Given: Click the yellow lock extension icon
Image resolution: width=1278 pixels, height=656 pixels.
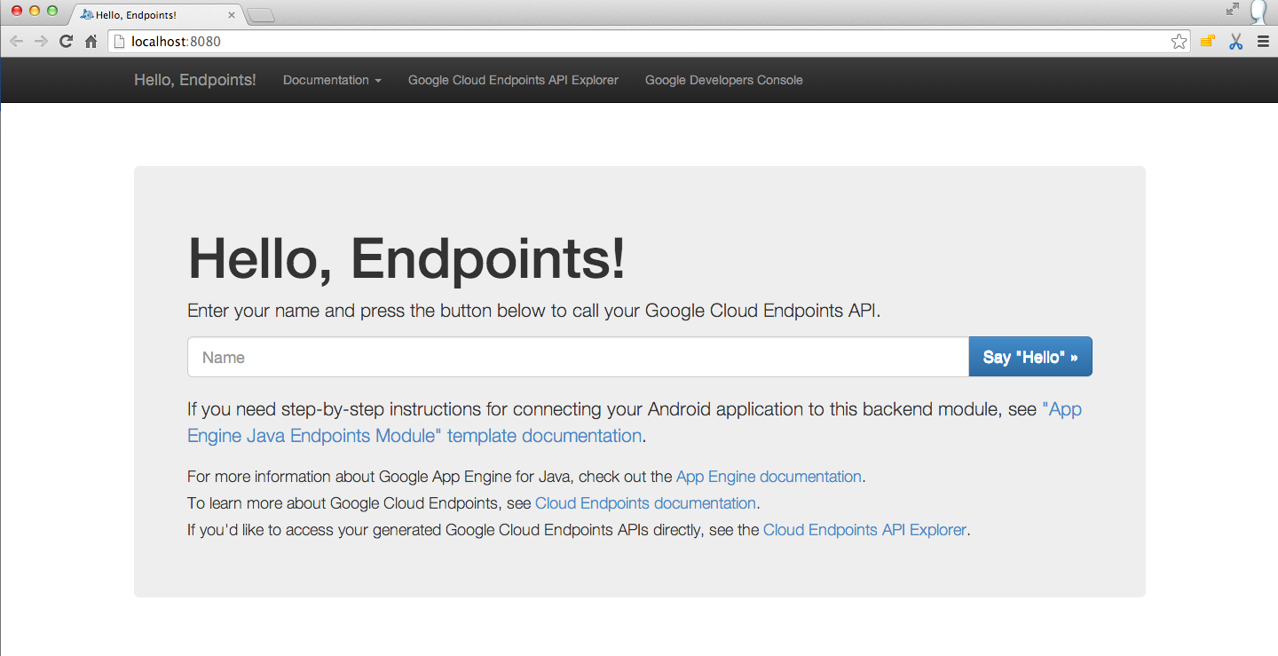Looking at the screenshot, I should click(1207, 42).
